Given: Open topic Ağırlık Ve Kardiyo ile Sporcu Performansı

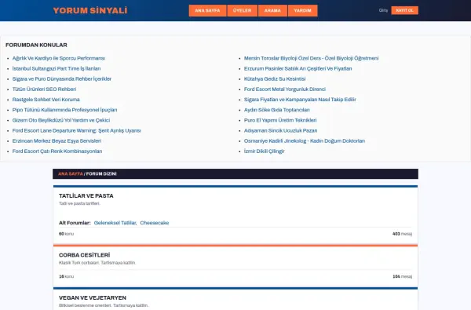Looking at the screenshot, I should tap(59, 58).
